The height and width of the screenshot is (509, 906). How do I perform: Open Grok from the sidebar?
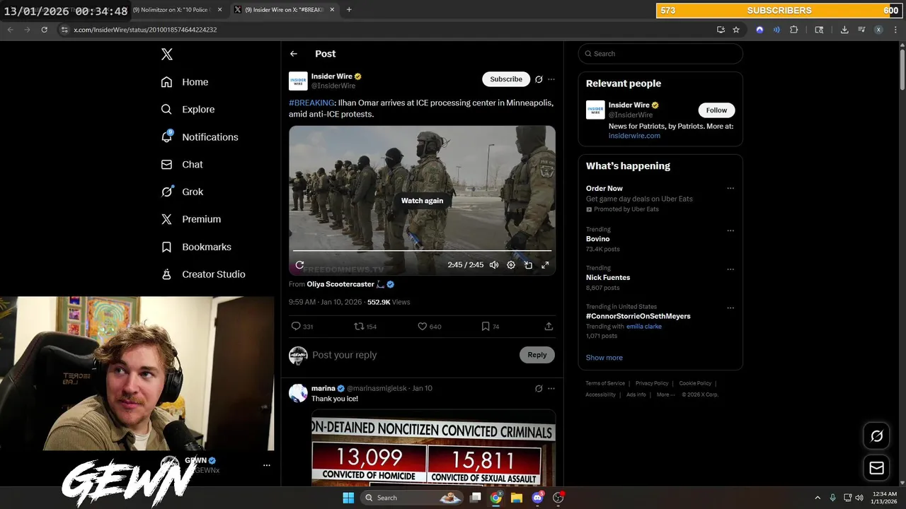point(182,192)
